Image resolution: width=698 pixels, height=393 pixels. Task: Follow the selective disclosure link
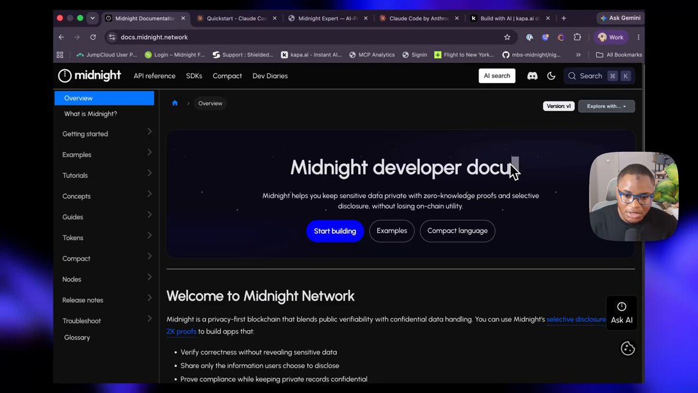point(576,319)
